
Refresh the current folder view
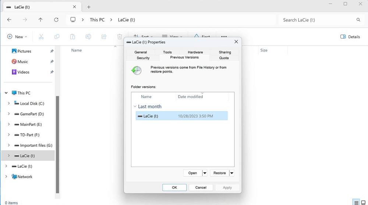coord(56,20)
